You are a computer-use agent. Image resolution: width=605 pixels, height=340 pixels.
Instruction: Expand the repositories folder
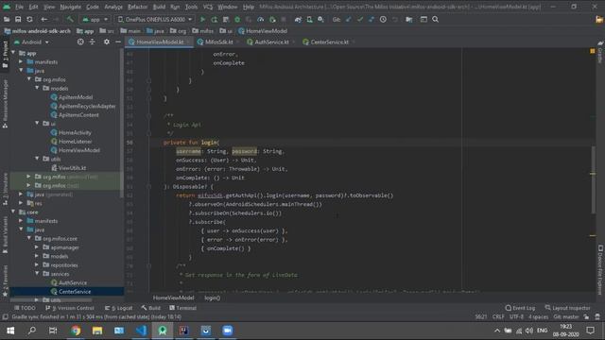point(38,264)
